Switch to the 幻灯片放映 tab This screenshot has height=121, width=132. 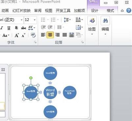tap(21, 11)
